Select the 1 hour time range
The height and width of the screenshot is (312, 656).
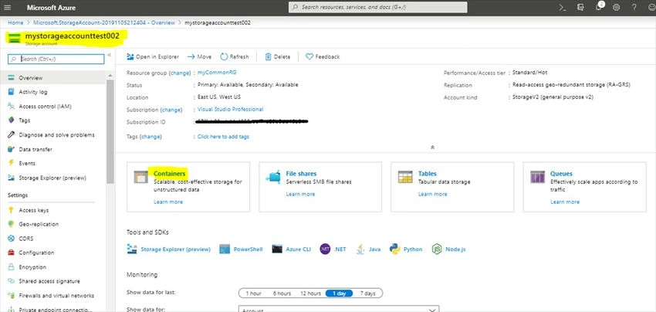254,293
